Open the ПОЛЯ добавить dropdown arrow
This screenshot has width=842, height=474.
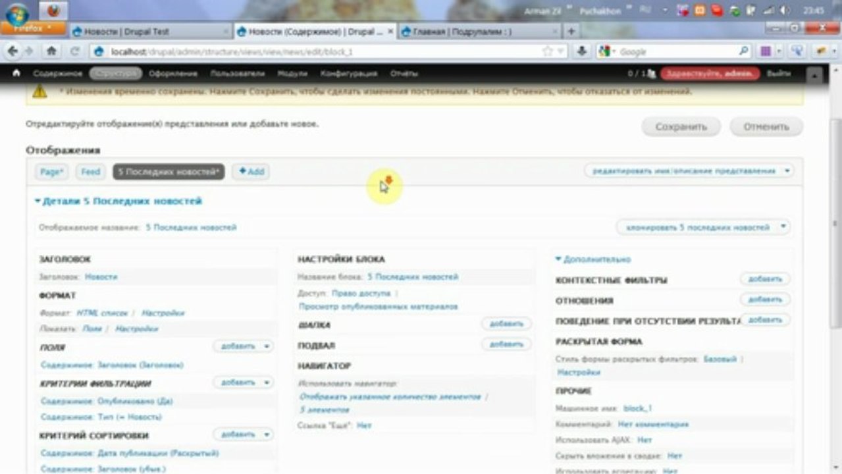(x=267, y=346)
